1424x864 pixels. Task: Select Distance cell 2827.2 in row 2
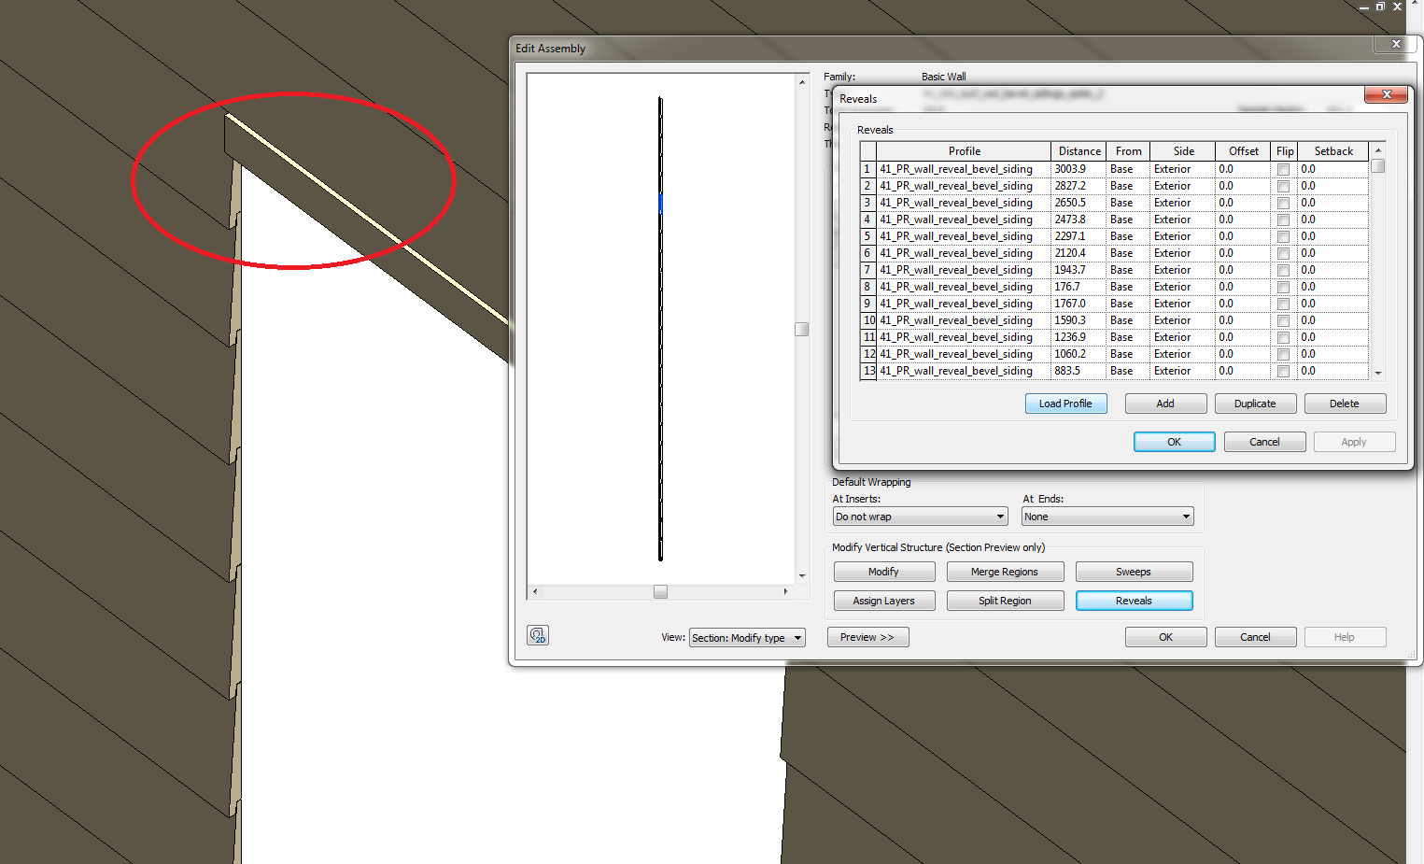(x=1079, y=186)
